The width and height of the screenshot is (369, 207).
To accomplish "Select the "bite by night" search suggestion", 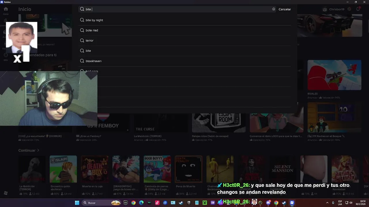I will coord(184,20).
